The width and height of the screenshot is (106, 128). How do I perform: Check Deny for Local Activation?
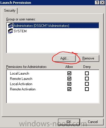point(87,84)
